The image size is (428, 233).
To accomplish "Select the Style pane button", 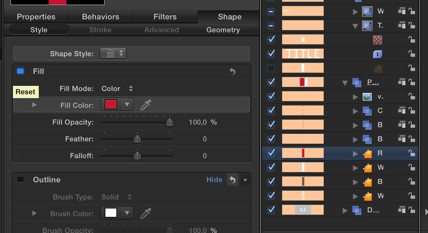I will tap(39, 30).
